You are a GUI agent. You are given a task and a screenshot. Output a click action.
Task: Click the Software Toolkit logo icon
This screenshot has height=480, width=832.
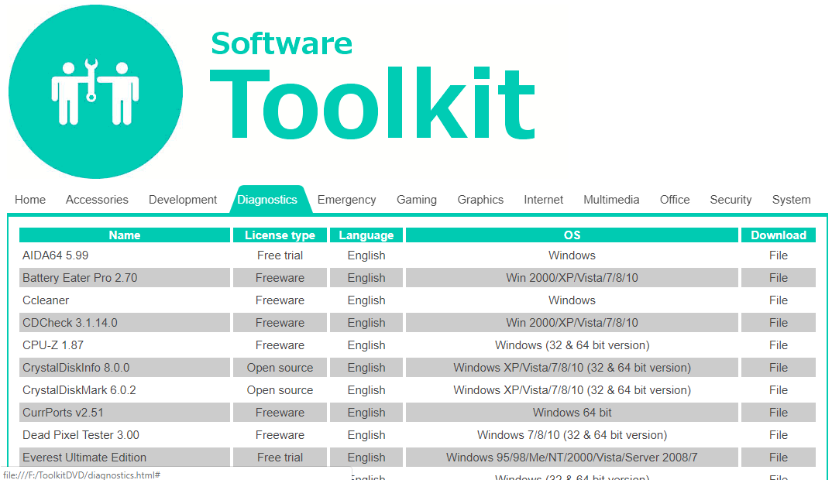tap(95, 92)
